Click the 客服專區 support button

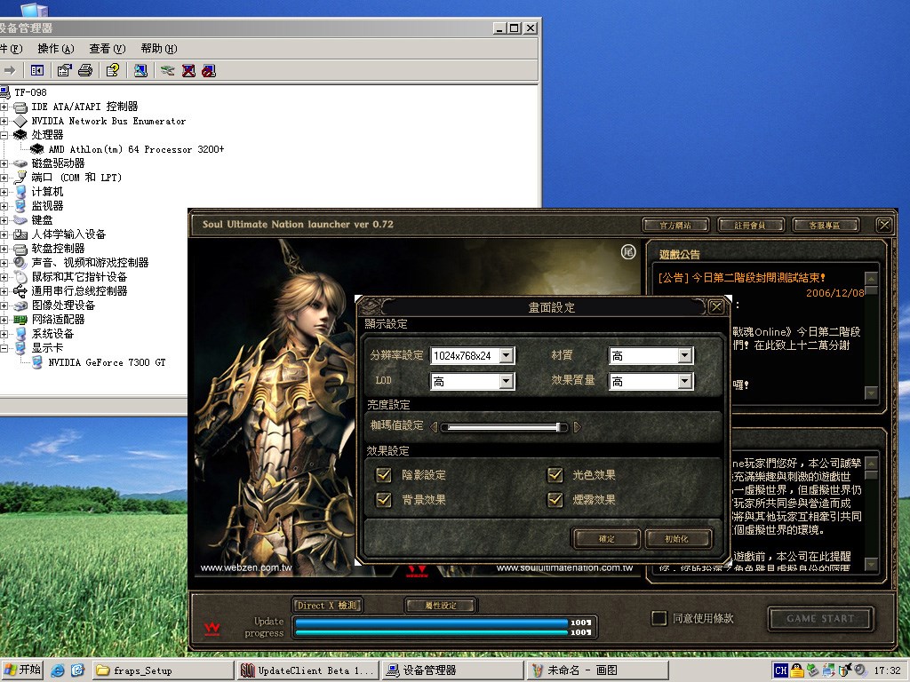pos(825,225)
